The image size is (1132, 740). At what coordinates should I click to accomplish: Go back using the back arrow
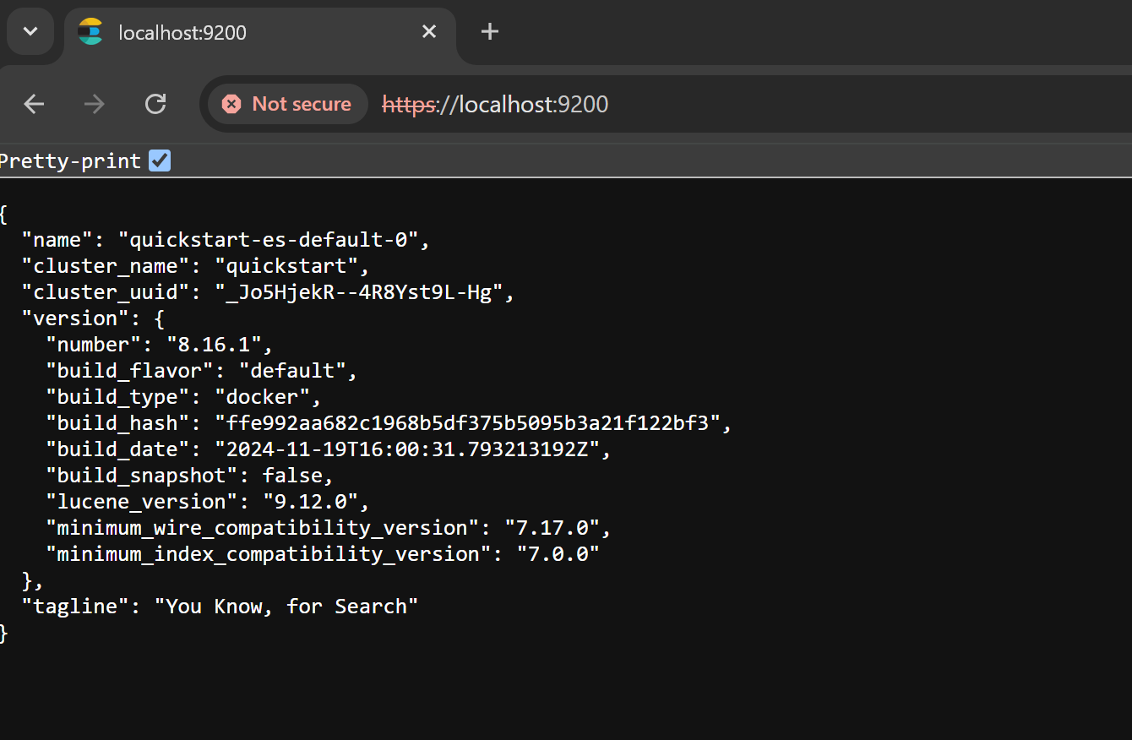click(34, 104)
